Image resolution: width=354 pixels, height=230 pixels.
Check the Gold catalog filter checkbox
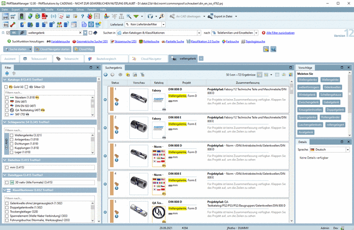(x=6, y=87)
